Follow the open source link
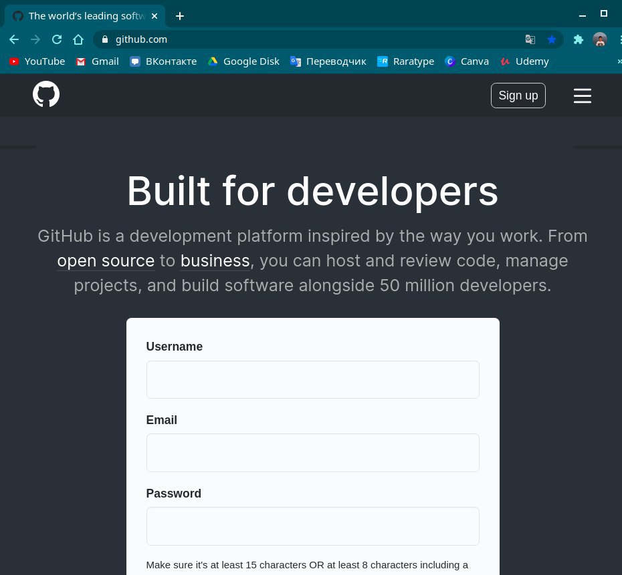The image size is (622, 575). coord(106,261)
